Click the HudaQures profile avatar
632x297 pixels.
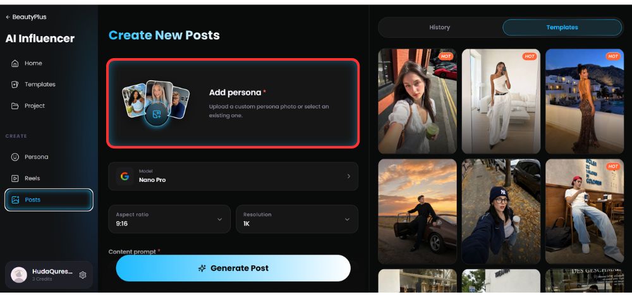[x=18, y=275]
